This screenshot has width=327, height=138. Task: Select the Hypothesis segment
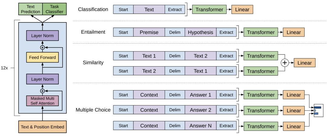coord(200,32)
